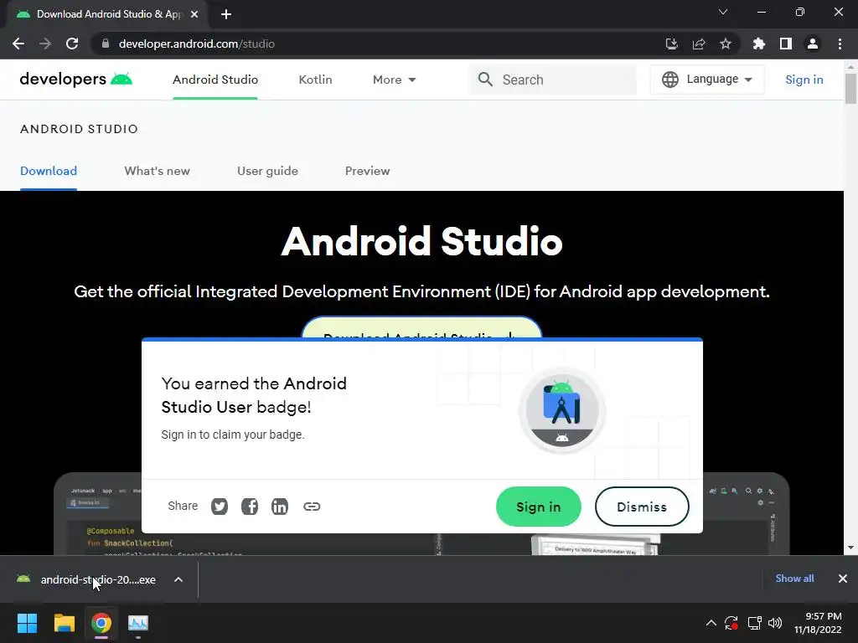Image resolution: width=858 pixels, height=643 pixels.
Task: Select the Download tab
Action: (x=49, y=171)
